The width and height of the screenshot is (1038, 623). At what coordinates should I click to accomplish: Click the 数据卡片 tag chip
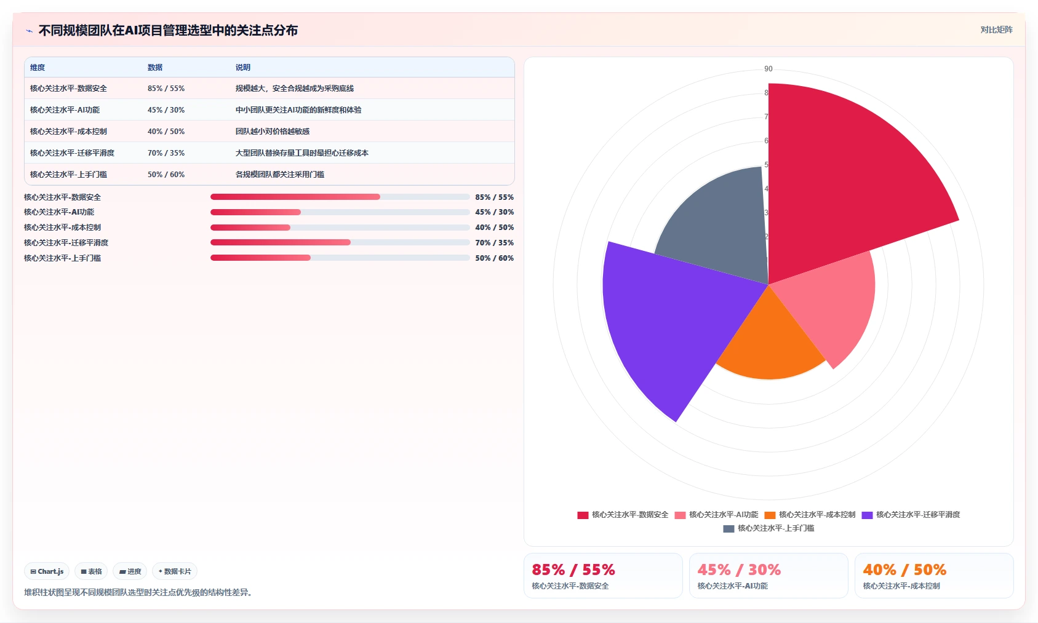175,571
